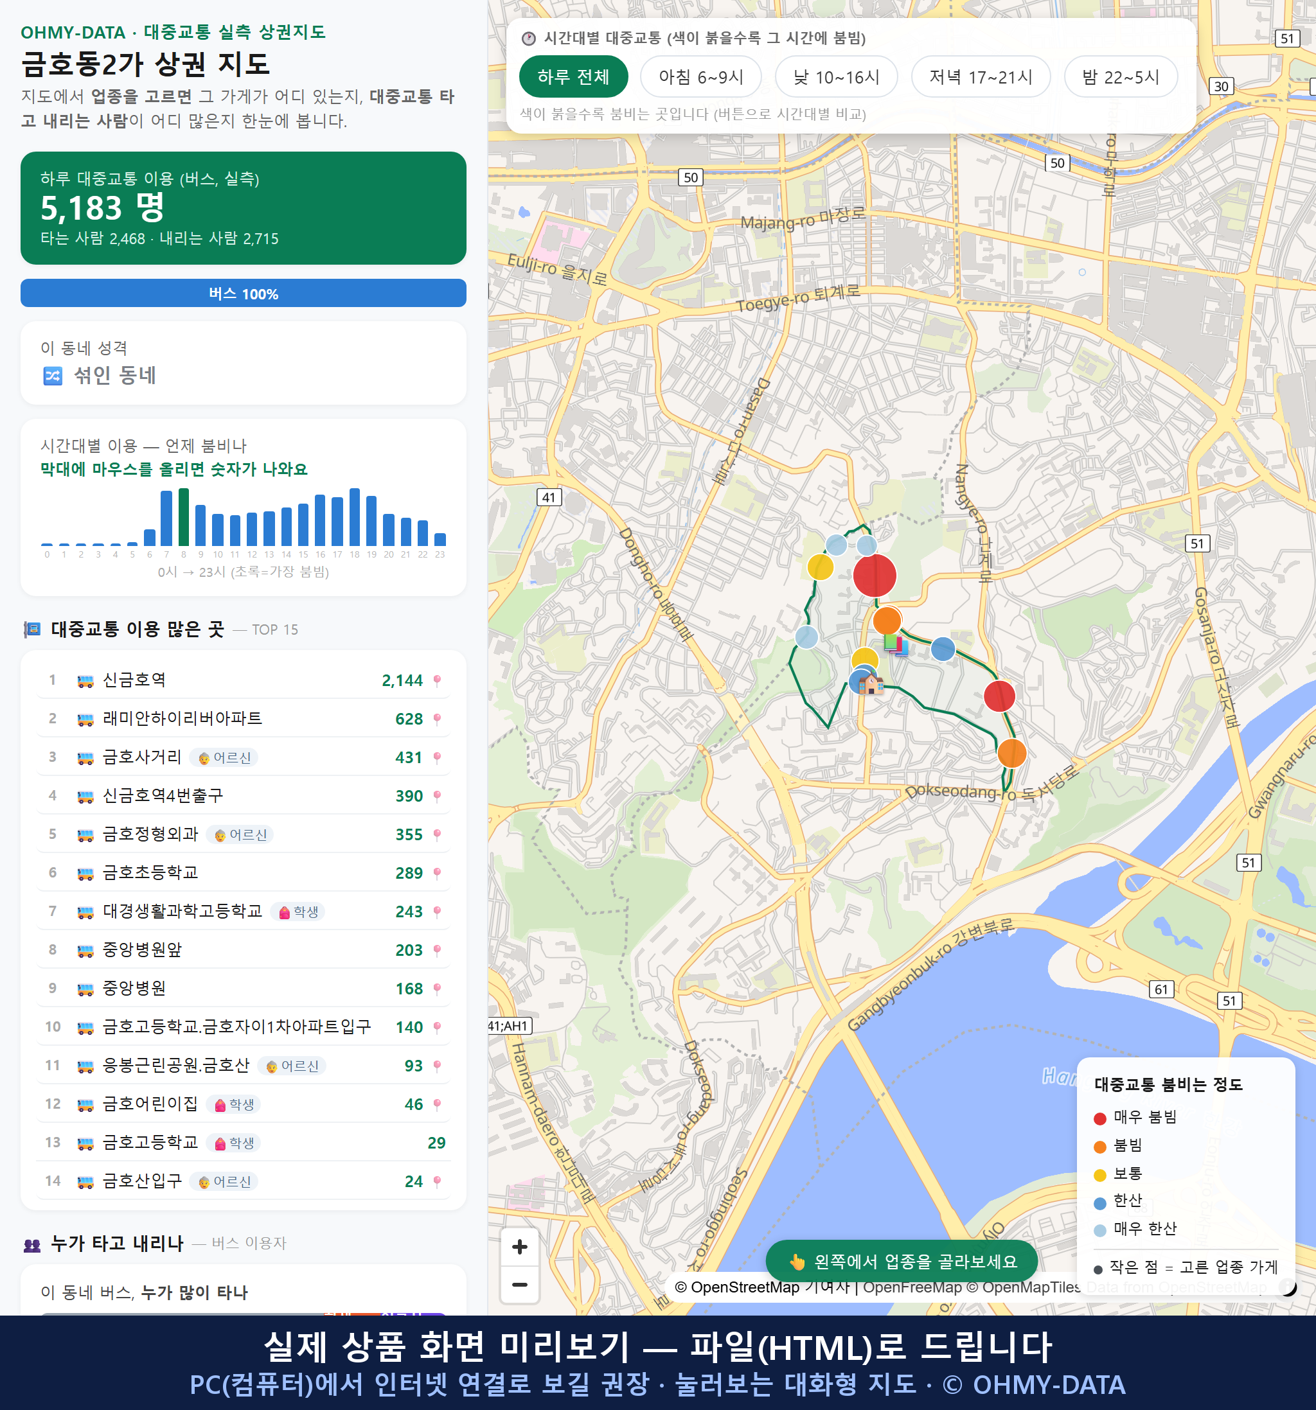Viewport: 1316px width, 1410px height.
Task: Open the 중앙병원앞 list entry
Action: click(x=244, y=951)
